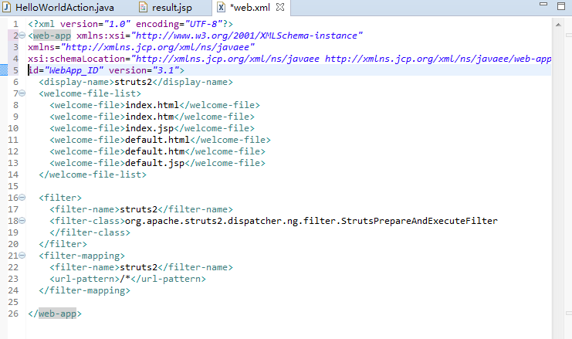Click the marker on line 5 ruler

coord(4,70)
